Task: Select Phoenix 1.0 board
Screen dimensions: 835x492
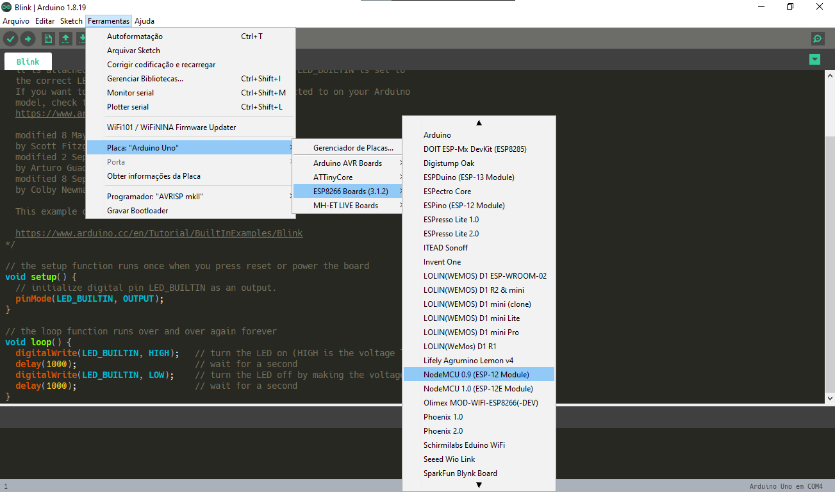Action: click(479, 417)
